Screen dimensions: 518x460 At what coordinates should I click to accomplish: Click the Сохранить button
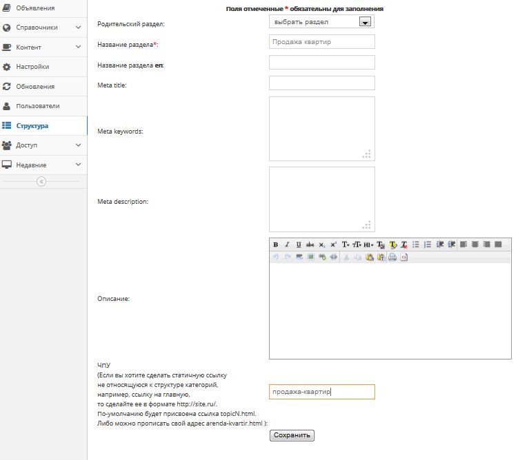point(292,435)
